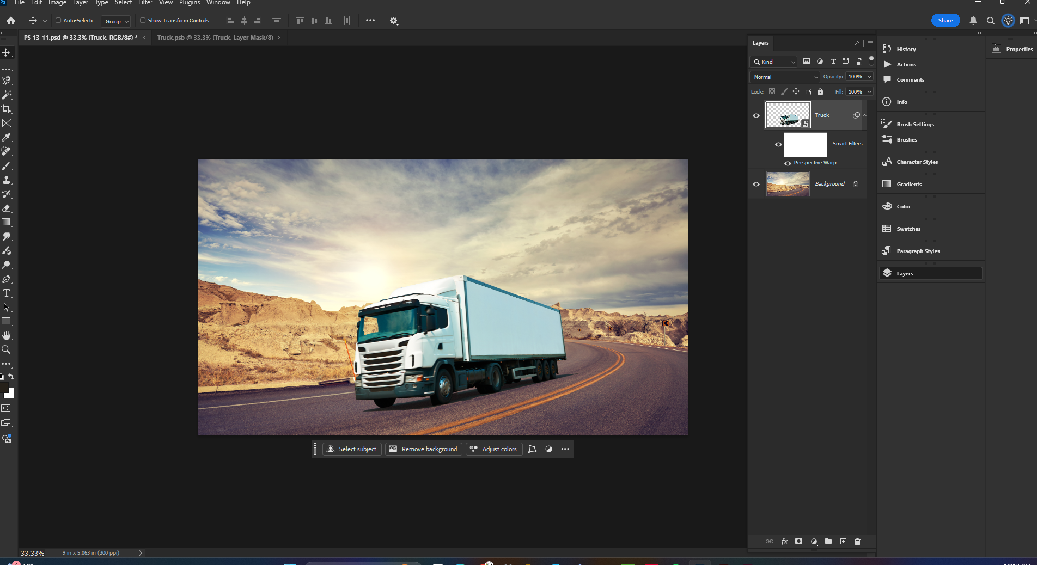Open the layer filter Kind dropdown
Image resolution: width=1037 pixels, height=565 pixels.
(773, 62)
